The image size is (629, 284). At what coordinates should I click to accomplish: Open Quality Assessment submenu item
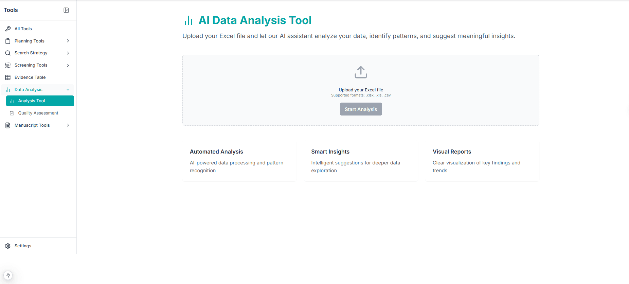pos(40,113)
